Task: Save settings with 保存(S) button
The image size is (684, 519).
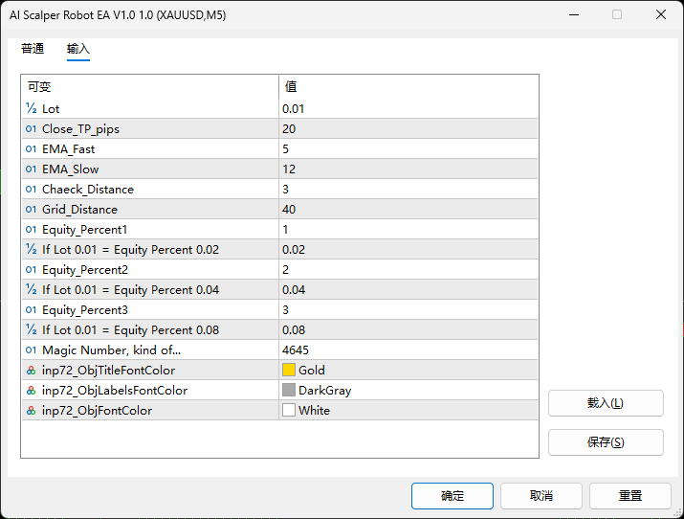Action: pos(606,442)
